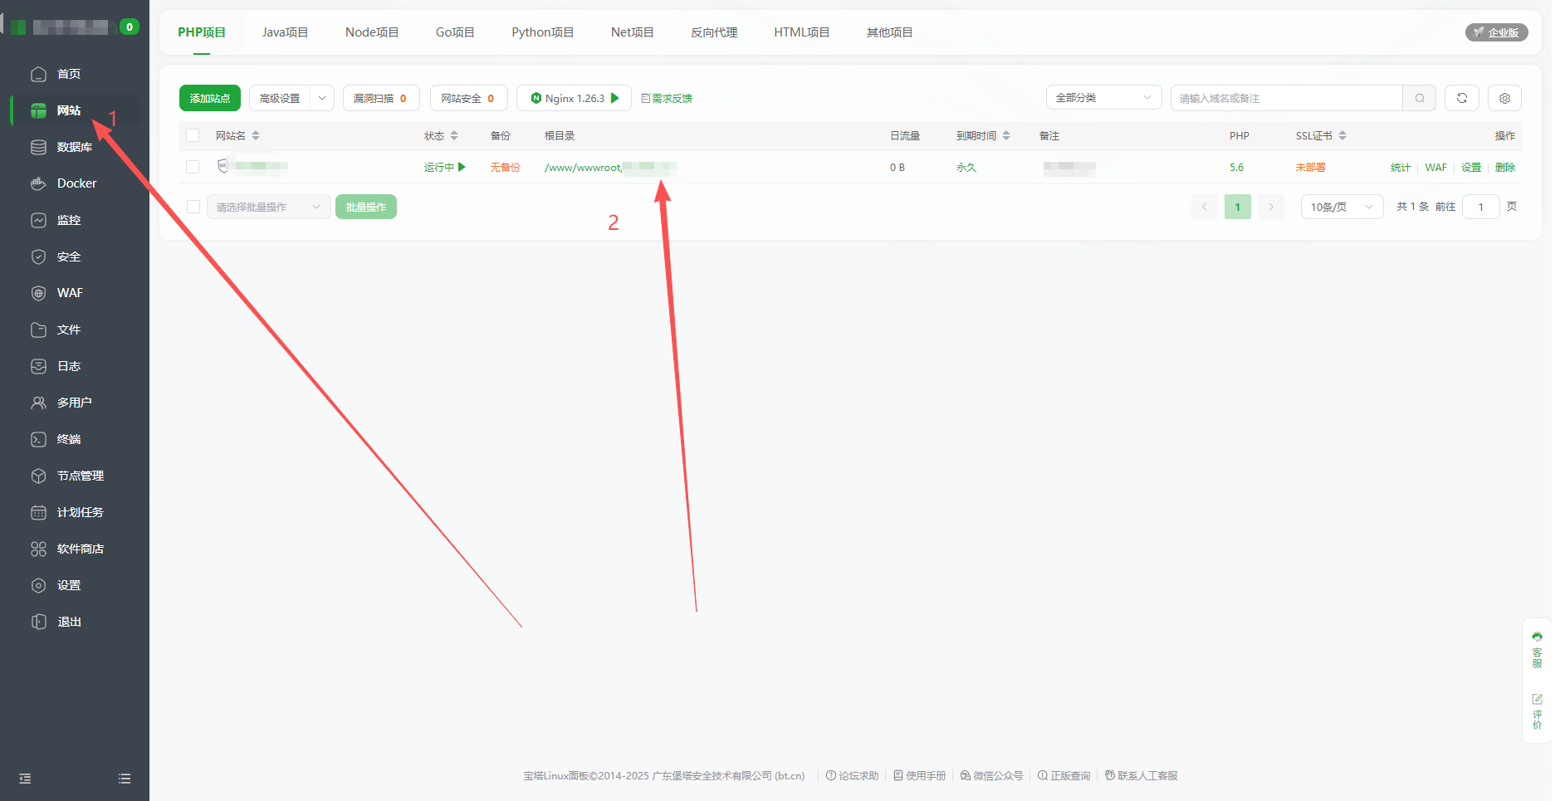Open the Terminal (终端) sidebar icon
The height and width of the screenshot is (801, 1560).
click(x=38, y=439)
